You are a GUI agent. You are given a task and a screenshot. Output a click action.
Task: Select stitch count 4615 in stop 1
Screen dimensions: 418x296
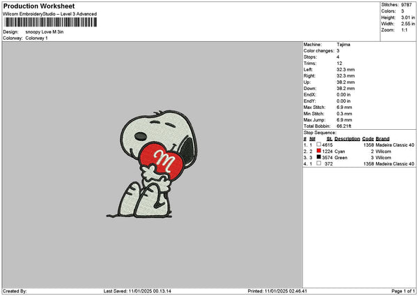pos(327,145)
